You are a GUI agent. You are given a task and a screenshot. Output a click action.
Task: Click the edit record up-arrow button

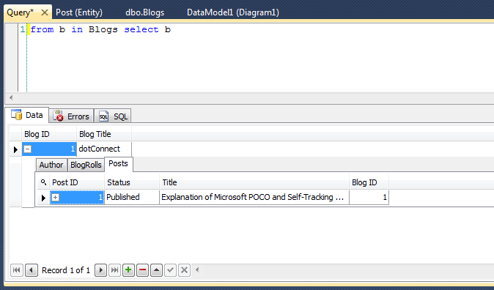[157, 270]
